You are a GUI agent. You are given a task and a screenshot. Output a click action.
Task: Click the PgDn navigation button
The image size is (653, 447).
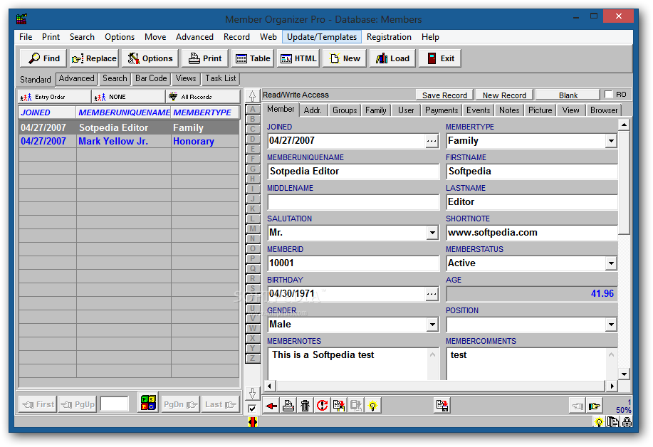point(180,404)
